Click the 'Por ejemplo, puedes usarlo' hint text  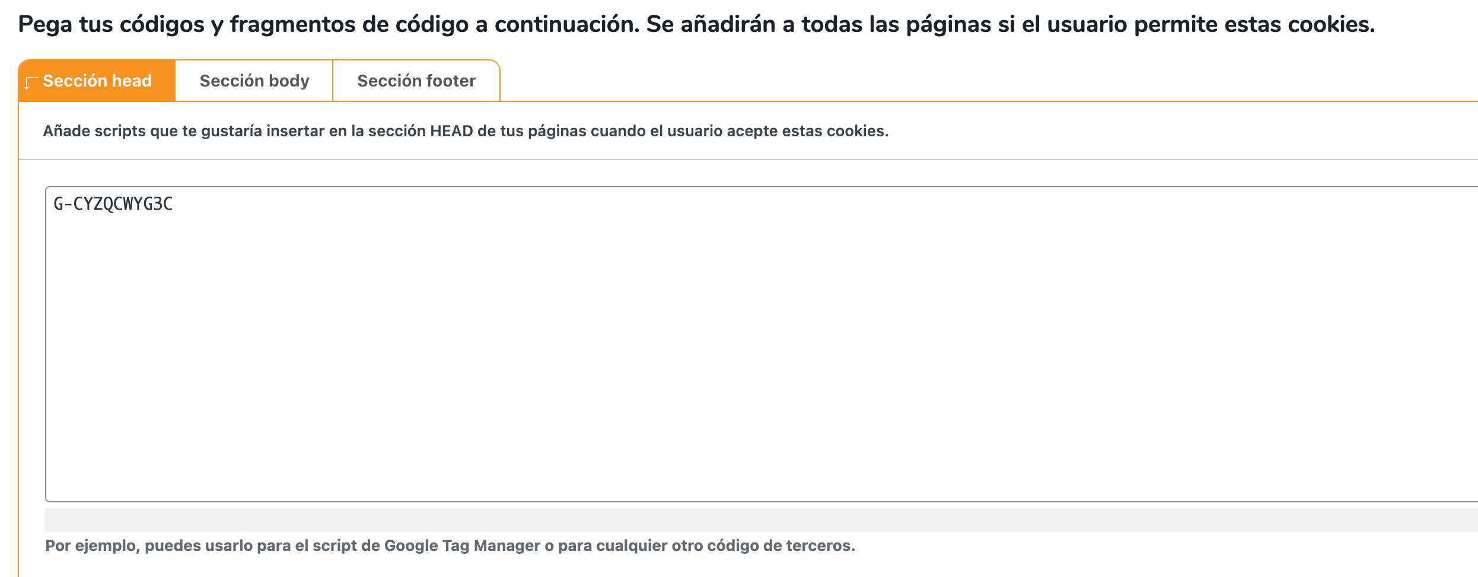tap(450, 546)
